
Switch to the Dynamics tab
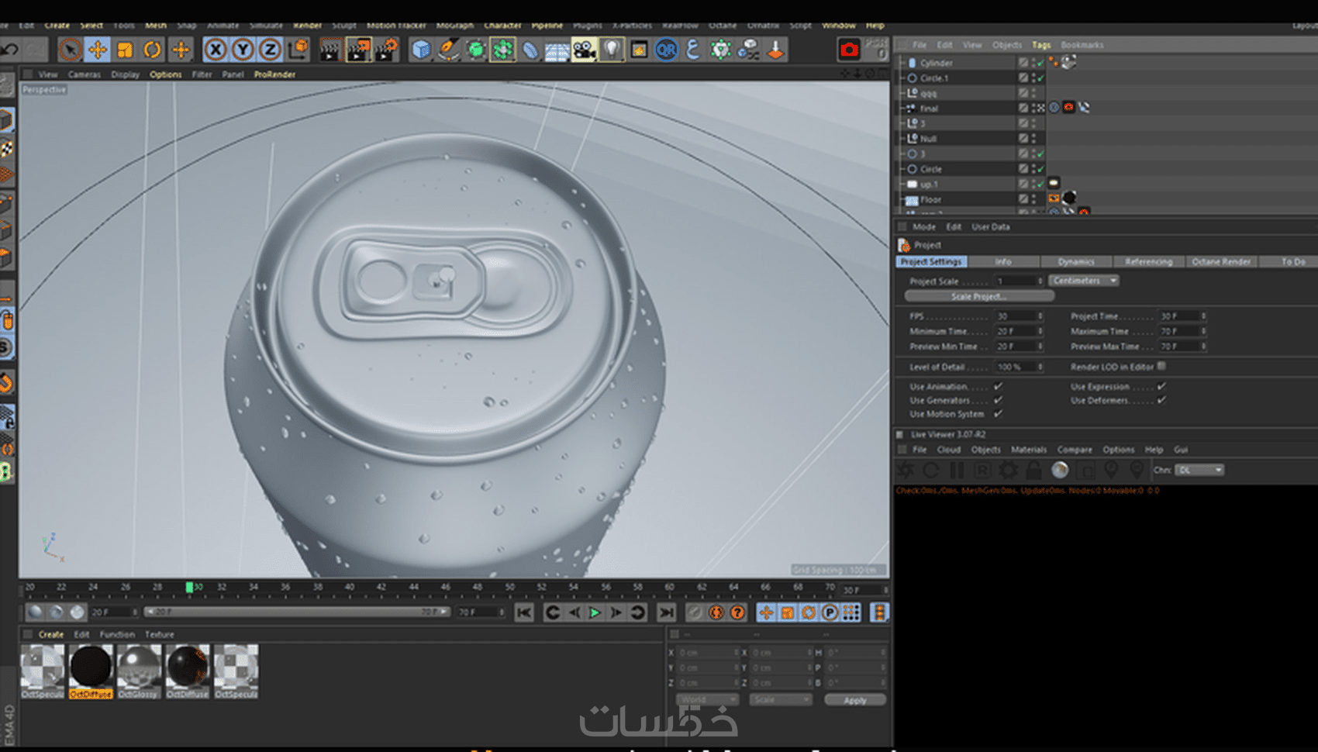[x=1075, y=262]
